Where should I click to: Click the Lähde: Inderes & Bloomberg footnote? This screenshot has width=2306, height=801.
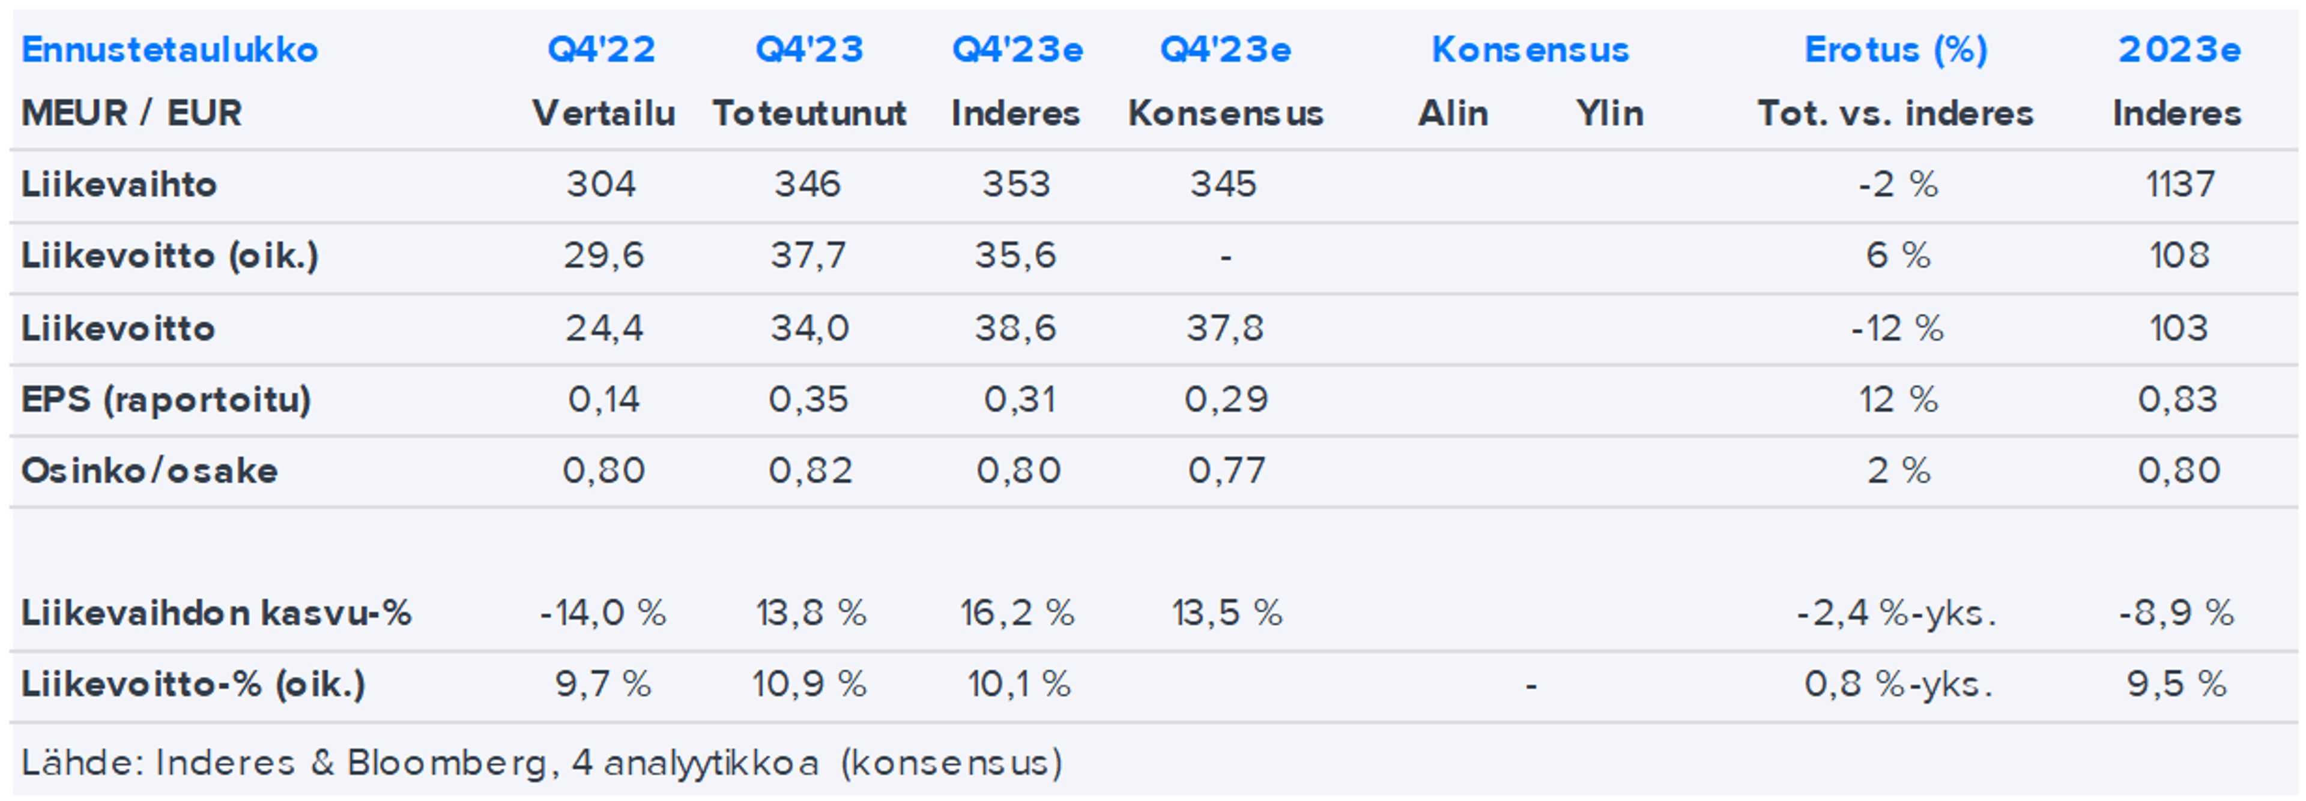(x=542, y=763)
